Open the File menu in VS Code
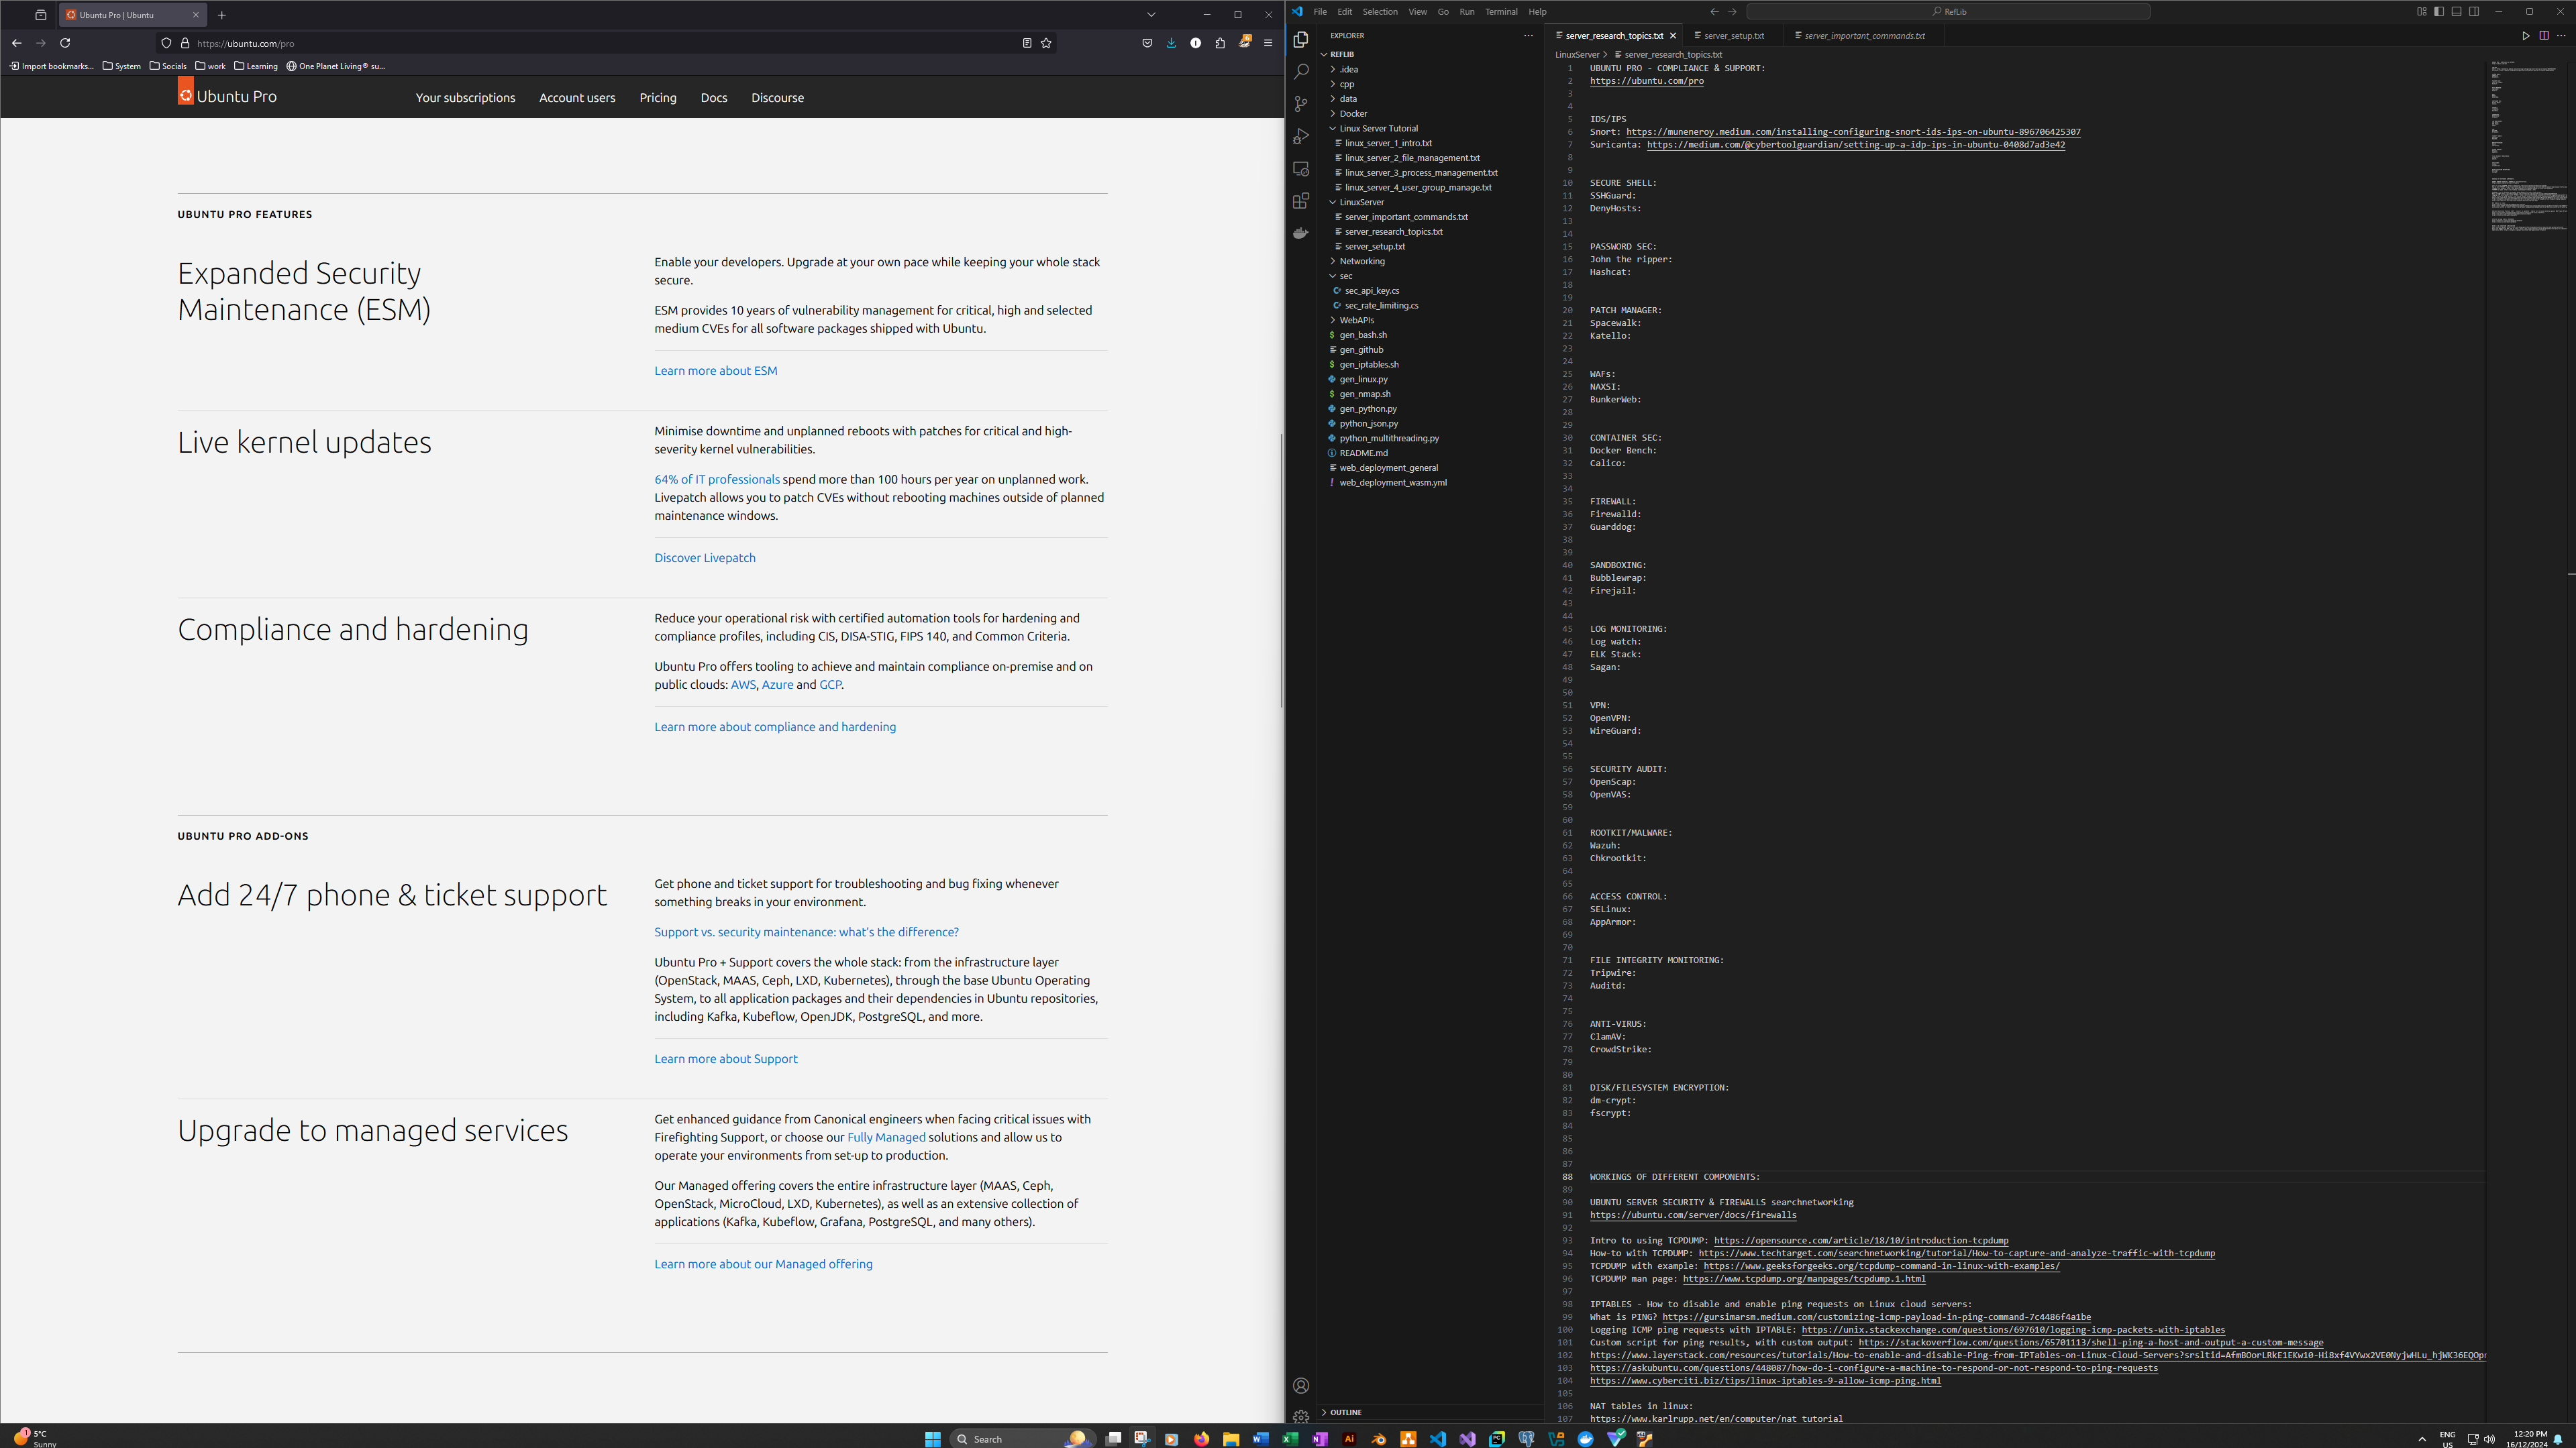The width and height of the screenshot is (2576, 1448). (x=1319, y=12)
